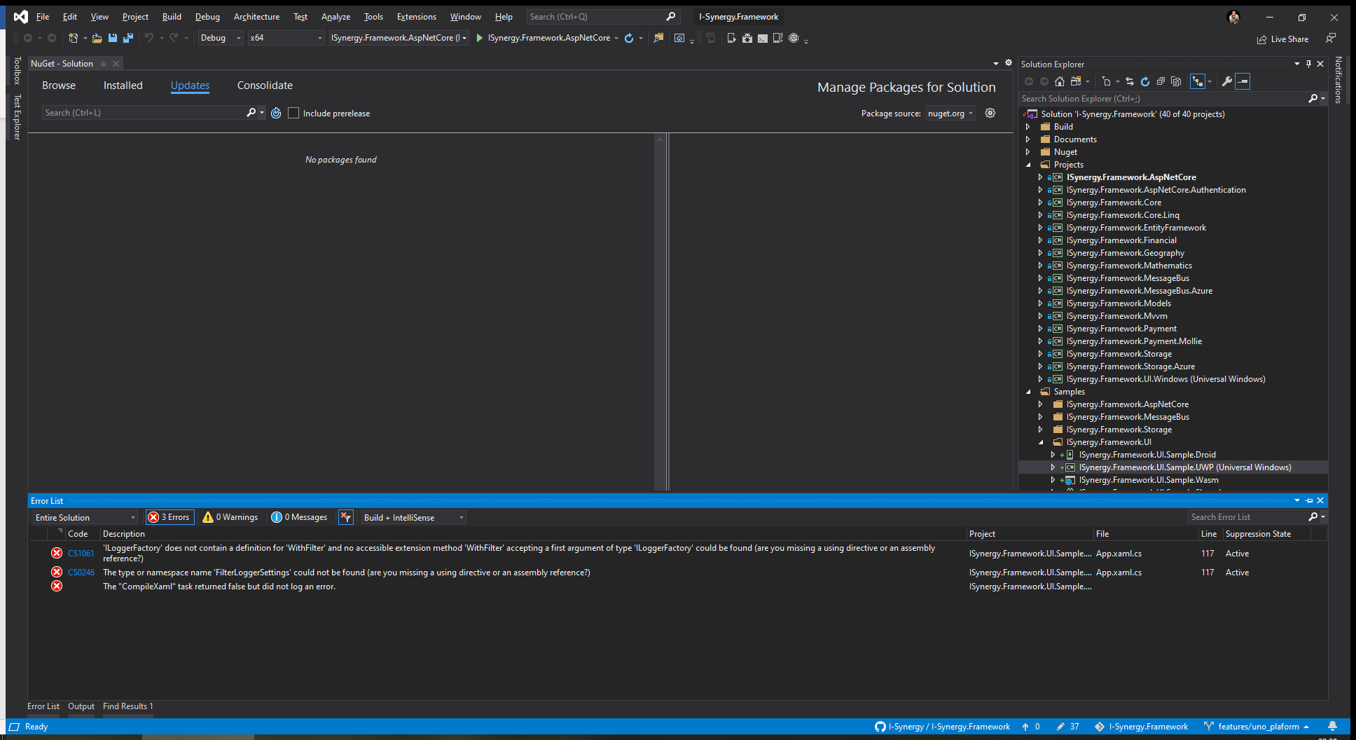Open the Build menu

[172, 17]
